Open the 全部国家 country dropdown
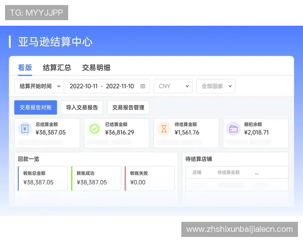 (x=216, y=86)
